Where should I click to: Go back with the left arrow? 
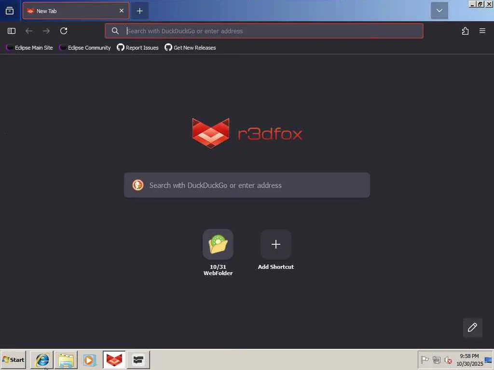pos(29,31)
